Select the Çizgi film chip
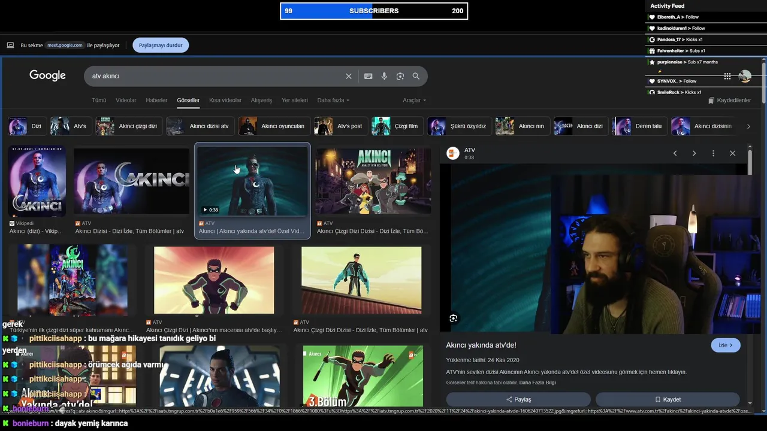 pyautogui.click(x=397, y=126)
